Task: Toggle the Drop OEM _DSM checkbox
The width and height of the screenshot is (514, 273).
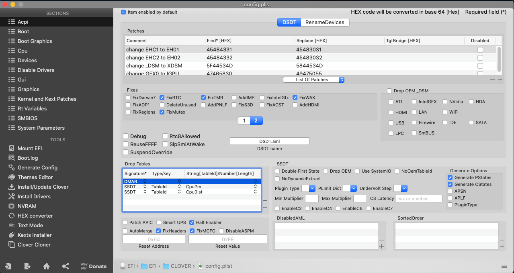Action: (389, 91)
